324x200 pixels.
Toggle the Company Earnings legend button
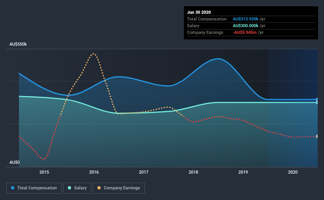click(119, 188)
